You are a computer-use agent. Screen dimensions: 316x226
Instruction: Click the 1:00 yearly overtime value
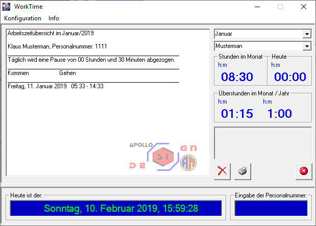tap(280, 113)
